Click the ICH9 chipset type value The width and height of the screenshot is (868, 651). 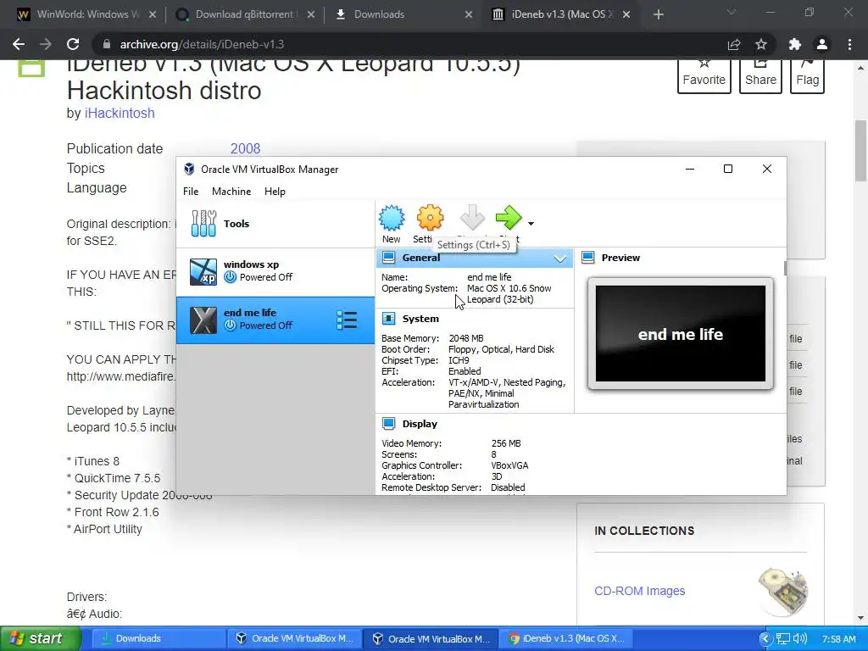click(459, 359)
